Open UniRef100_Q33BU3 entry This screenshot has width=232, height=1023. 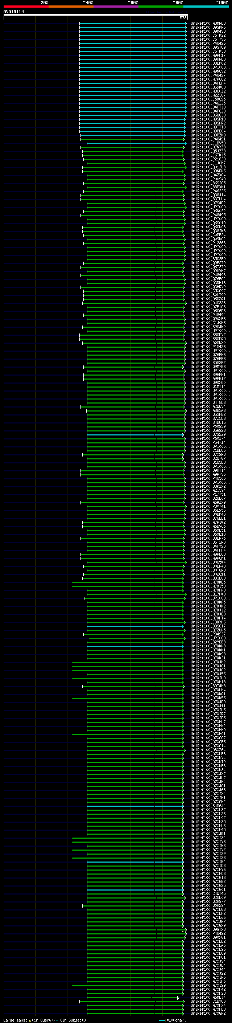point(208,578)
